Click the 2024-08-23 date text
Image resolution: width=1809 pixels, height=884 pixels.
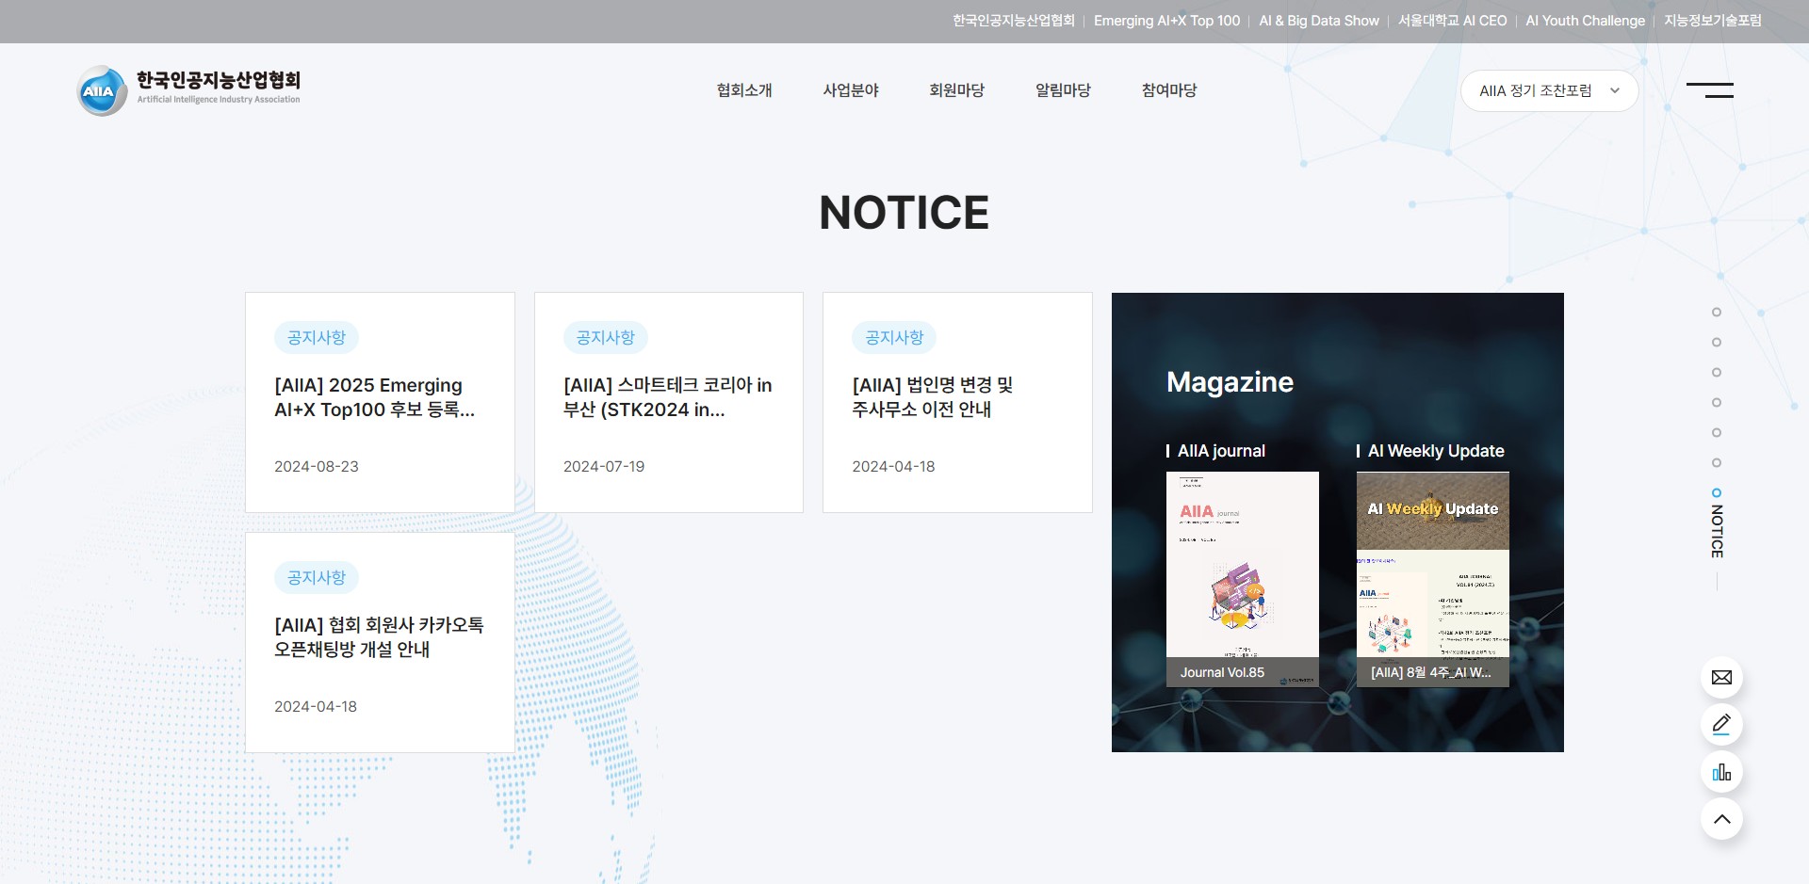click(317, 467)
